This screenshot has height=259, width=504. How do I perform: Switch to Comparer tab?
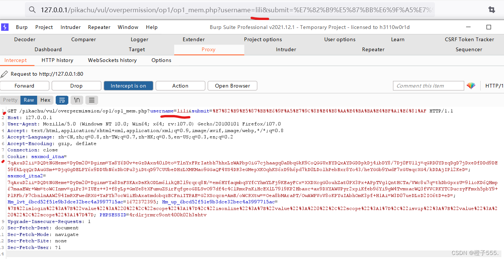pyautogui.click(x=84, y=39)
